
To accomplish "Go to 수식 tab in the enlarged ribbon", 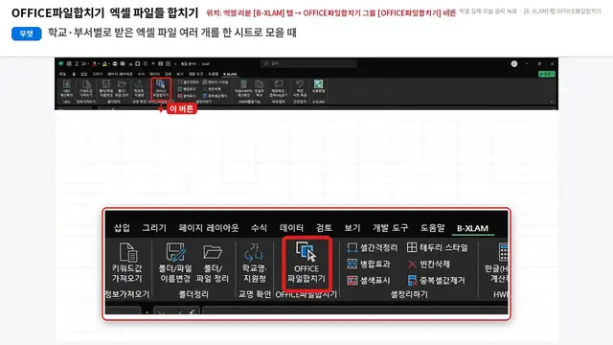I will 259,228.
